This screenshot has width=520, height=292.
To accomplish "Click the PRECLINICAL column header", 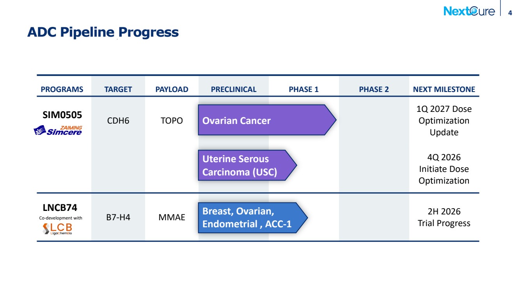I will coord(234,89).
